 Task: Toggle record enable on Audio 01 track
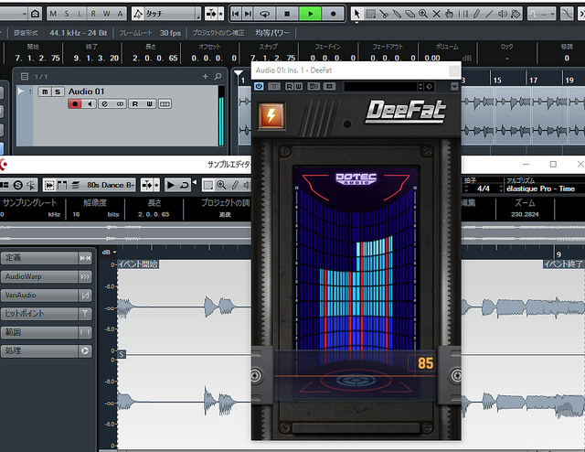[75, 103]
